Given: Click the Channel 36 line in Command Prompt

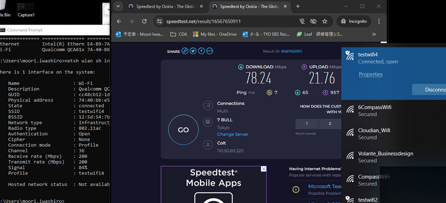Looking at the screenshot, I should tap(47, 150).
